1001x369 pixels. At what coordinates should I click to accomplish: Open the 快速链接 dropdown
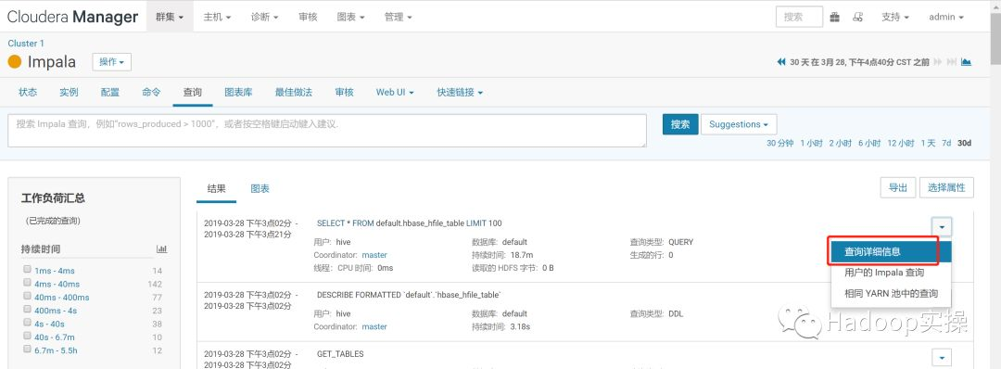coord(460,92)
